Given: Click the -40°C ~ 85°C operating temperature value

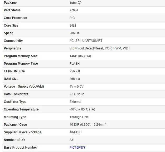Looking at the screenshot, I should (x=82, y=109).
